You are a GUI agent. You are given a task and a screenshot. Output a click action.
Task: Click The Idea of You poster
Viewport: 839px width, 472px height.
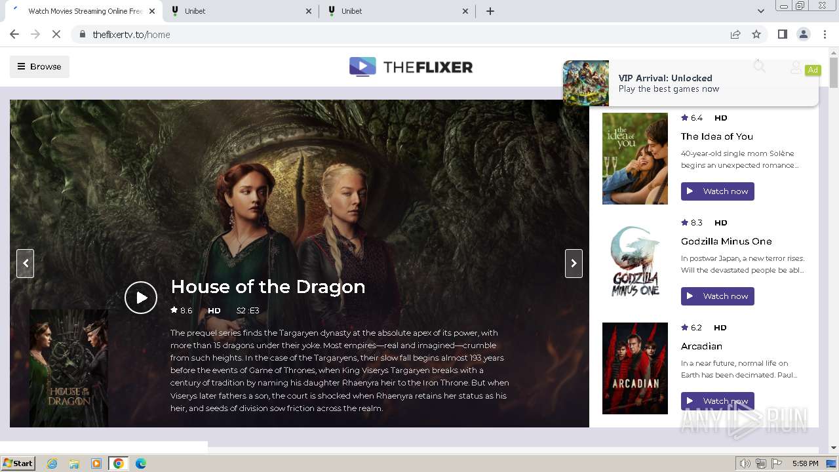click(x=635, y=159)
